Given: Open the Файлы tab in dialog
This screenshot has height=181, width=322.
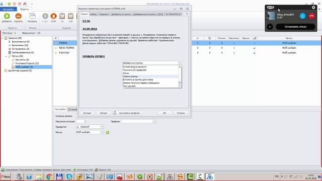Looking at the screenshot, I should point(94,14).
